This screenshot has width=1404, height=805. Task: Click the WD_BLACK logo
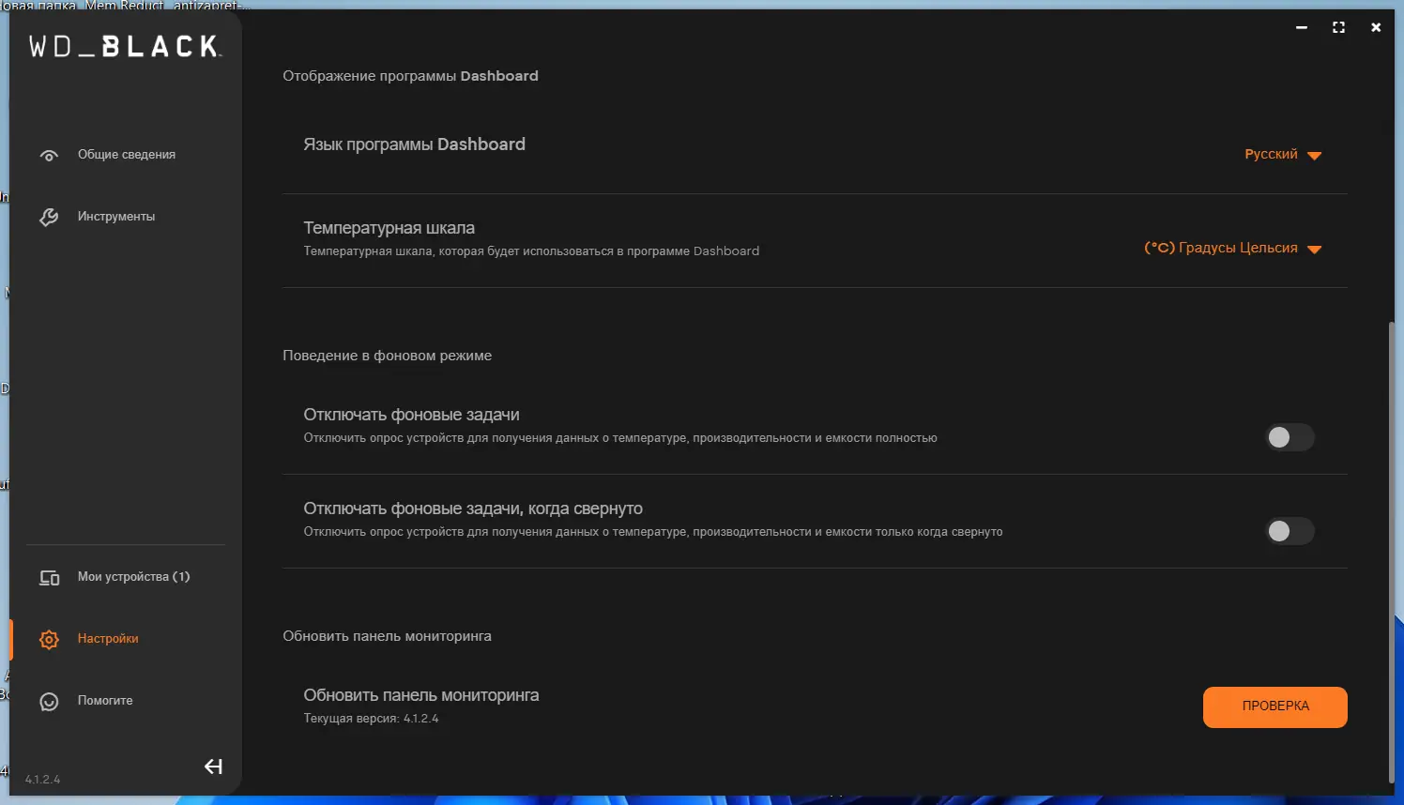(125, 46)
